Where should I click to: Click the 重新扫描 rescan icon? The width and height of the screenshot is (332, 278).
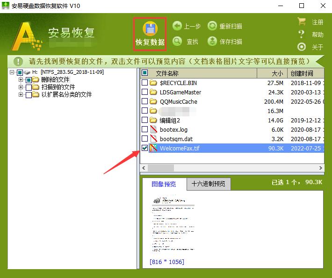coord(212,26)
